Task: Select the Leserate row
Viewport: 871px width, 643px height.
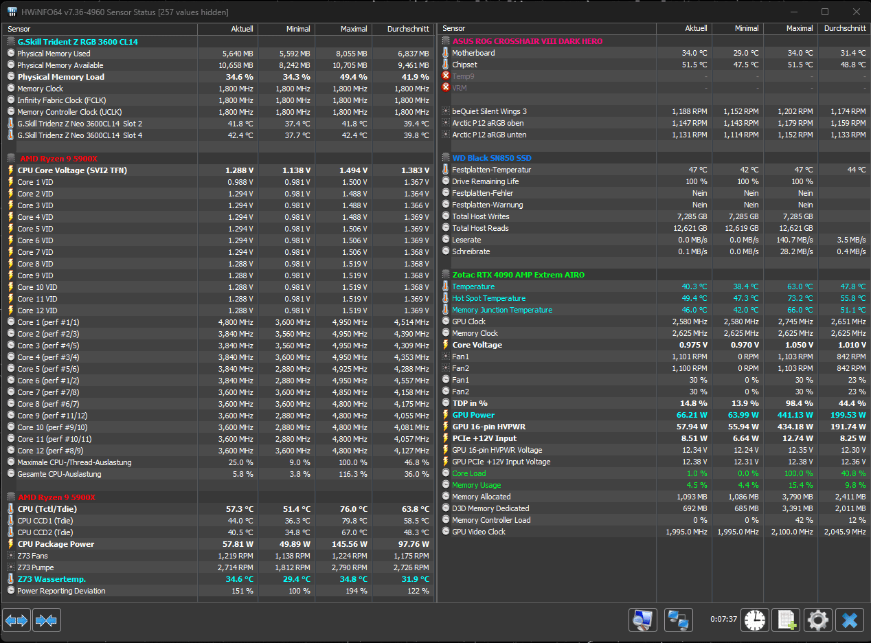Action: [654, 240]
